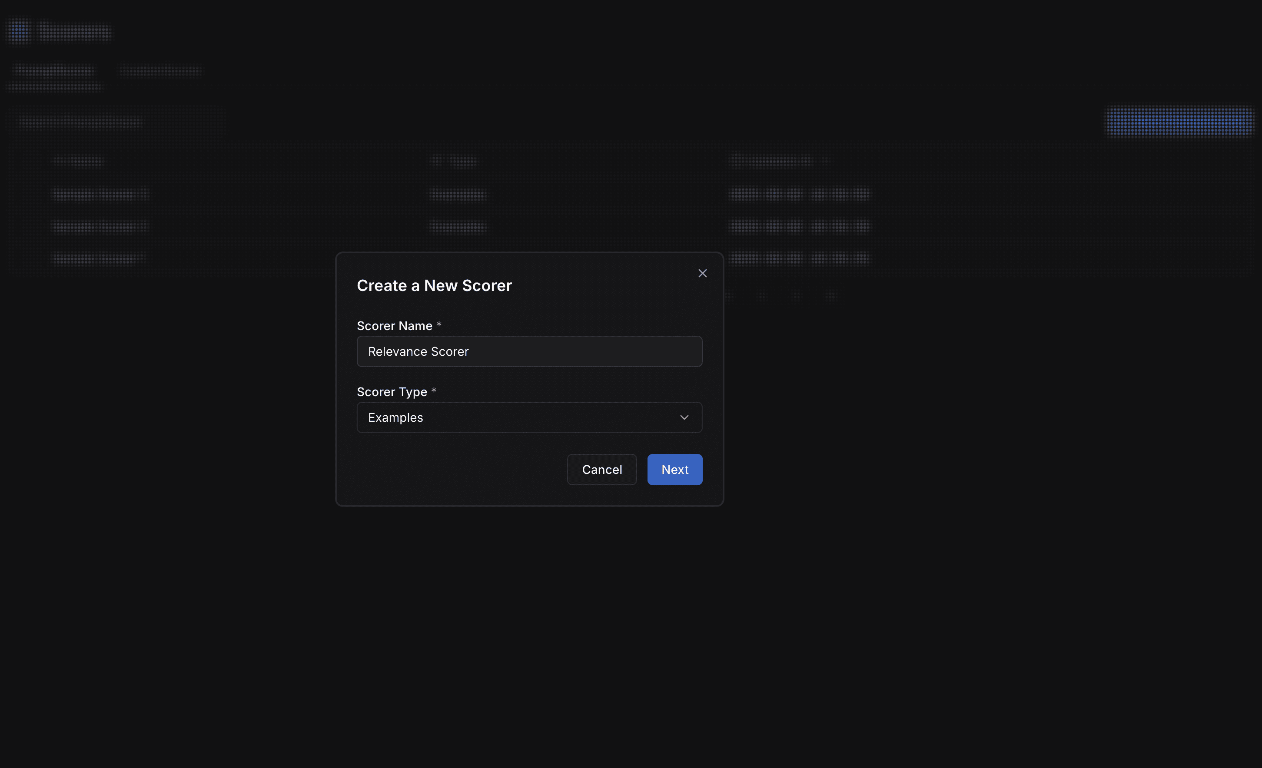The height and width of the screenshot is (768, 1262).
Task: Open the Scorer Type dropdown
Action: [529, 417]
